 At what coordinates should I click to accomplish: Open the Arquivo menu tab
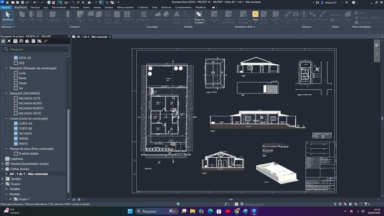tap(6, 7)
